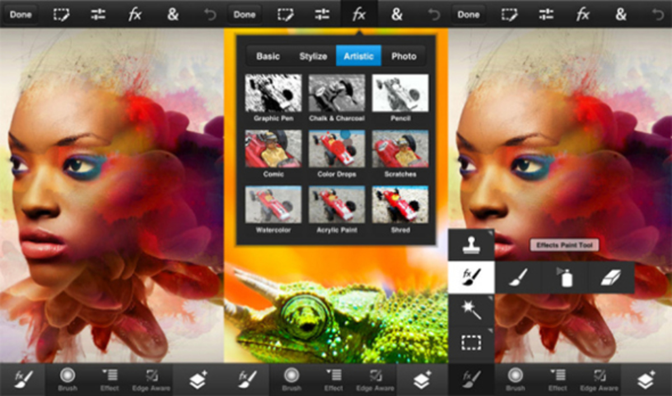
Task: Click the undo arrow in middle screen
Action: click(x=434, y=15)
